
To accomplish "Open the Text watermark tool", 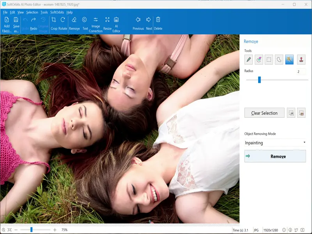I will coord(85,24).
